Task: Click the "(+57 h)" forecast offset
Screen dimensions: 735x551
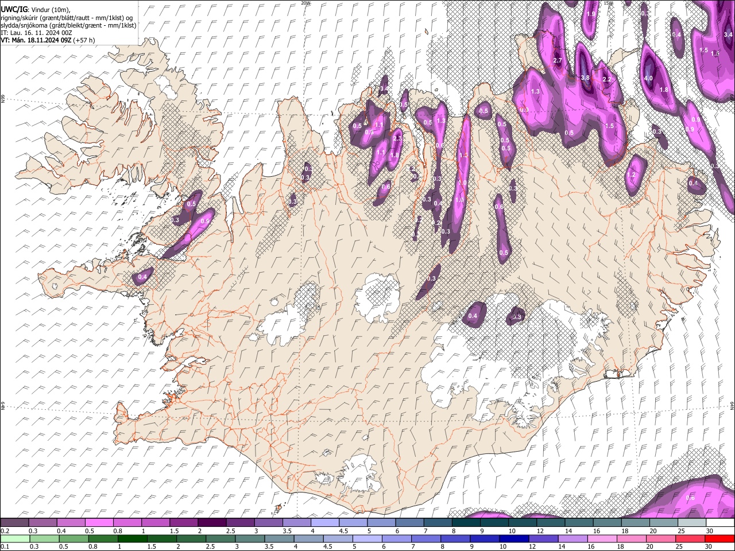Action: pyautogui.click(x=84, y=40)
